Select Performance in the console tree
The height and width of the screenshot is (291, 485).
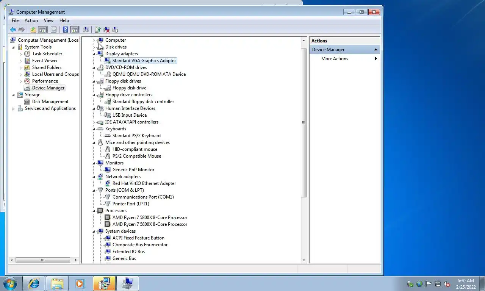click(x=45, y=81)
